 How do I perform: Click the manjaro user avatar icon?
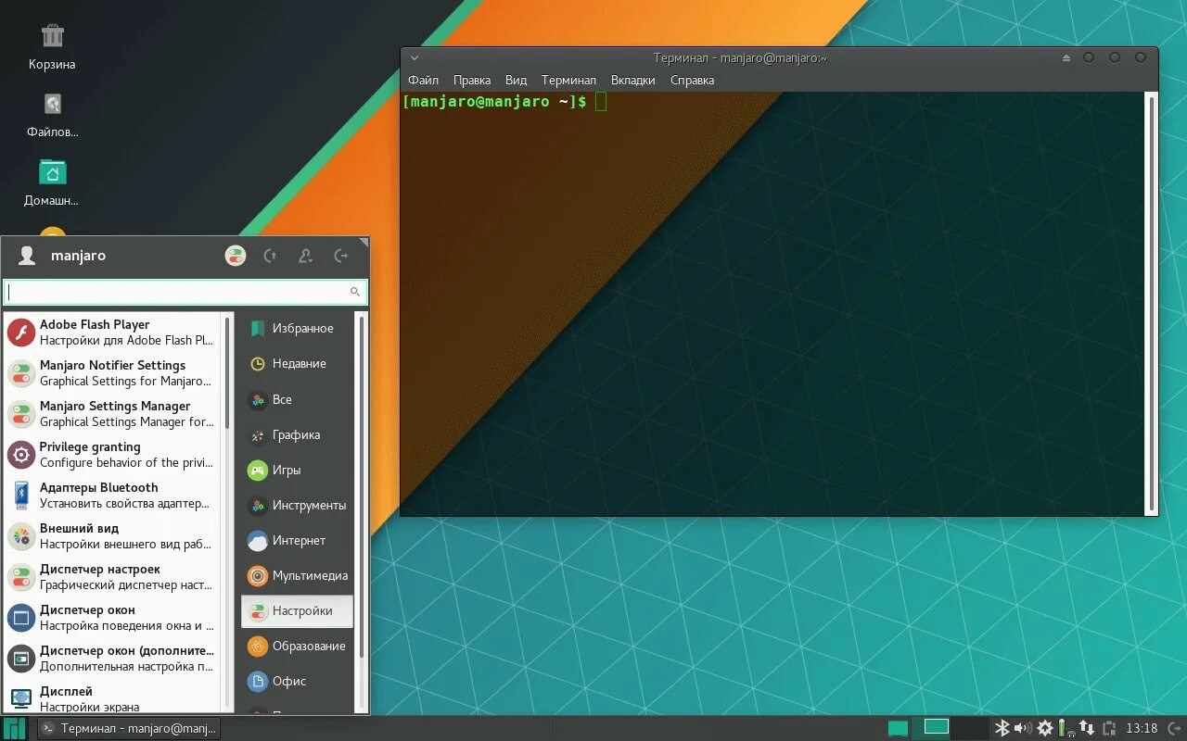click(x=27, y=256)
